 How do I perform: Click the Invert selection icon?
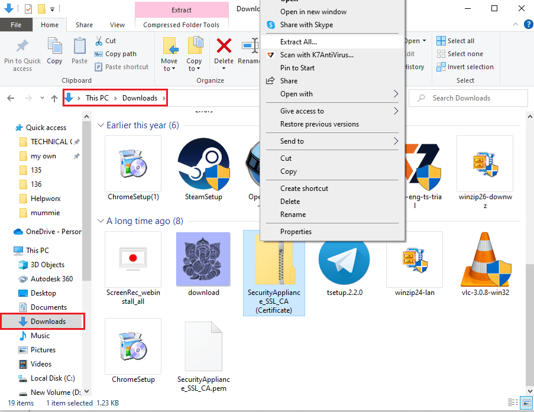pyautogui.click(x=441, y=67)
